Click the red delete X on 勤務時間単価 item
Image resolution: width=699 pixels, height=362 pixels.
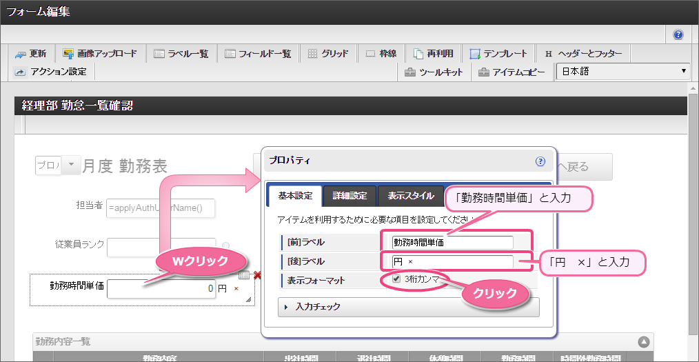tap(257, 276)
